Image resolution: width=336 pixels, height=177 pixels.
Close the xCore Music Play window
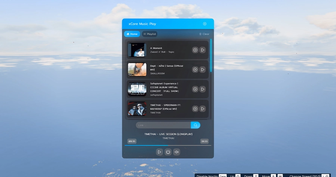coord(205,24)
